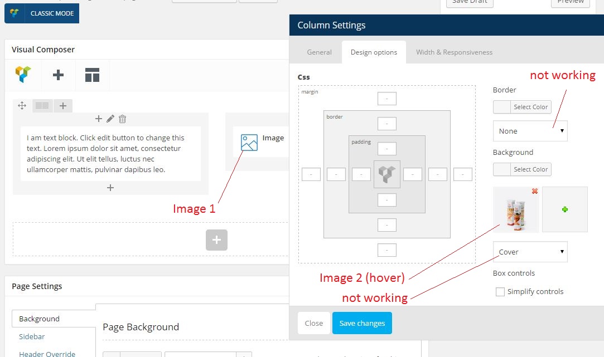The width and height of the screenshot is (604, 357).
Task: Remove background image with red X
Action: click(x=534, y=191)
